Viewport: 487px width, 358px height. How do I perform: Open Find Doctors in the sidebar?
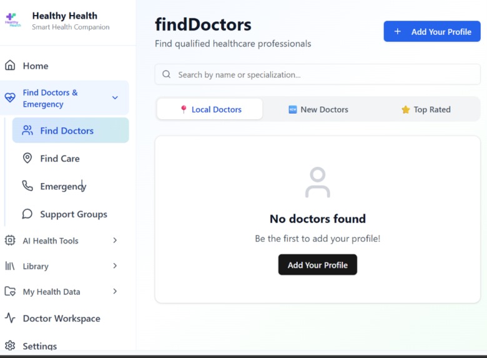[71, 130]
